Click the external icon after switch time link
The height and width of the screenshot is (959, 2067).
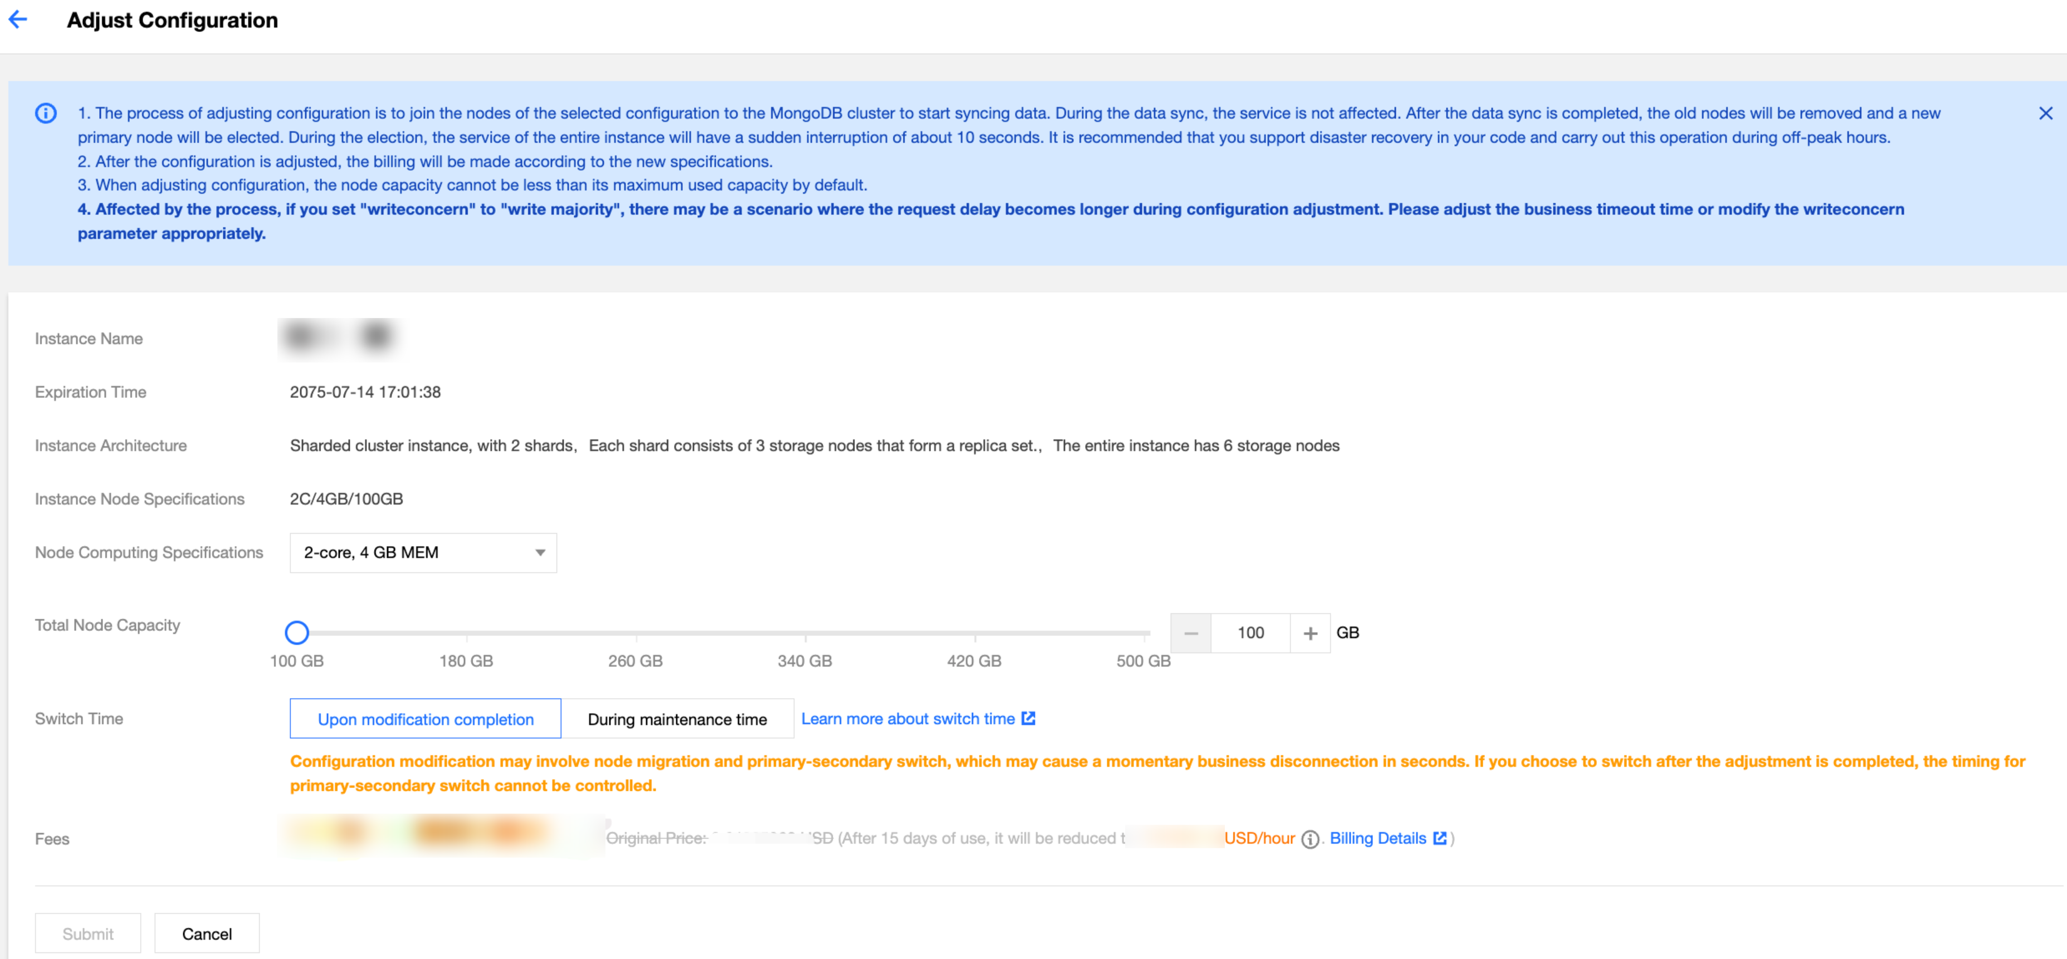1028,718
